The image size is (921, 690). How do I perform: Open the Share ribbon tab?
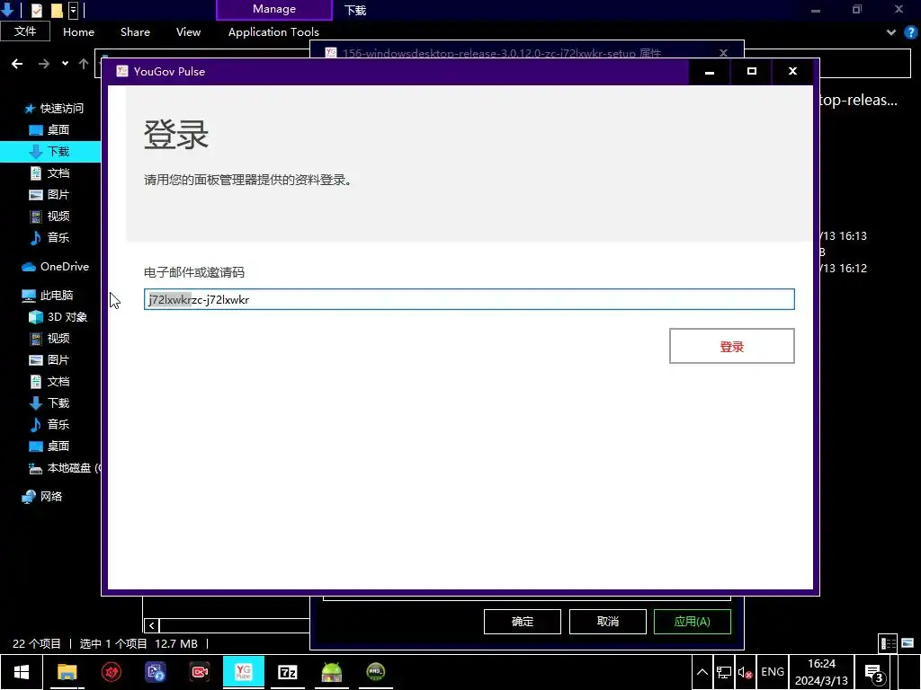coord(135,32)
